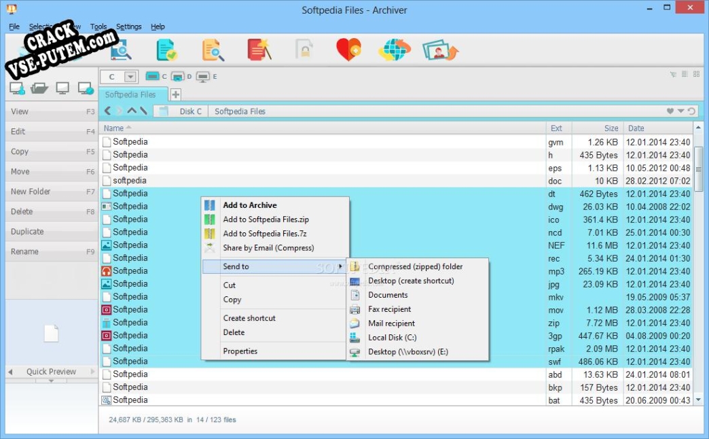This screenshot has height=439, width=709.
Task: Open the drive letter dropdown showing C
Action: coord(128,76)
